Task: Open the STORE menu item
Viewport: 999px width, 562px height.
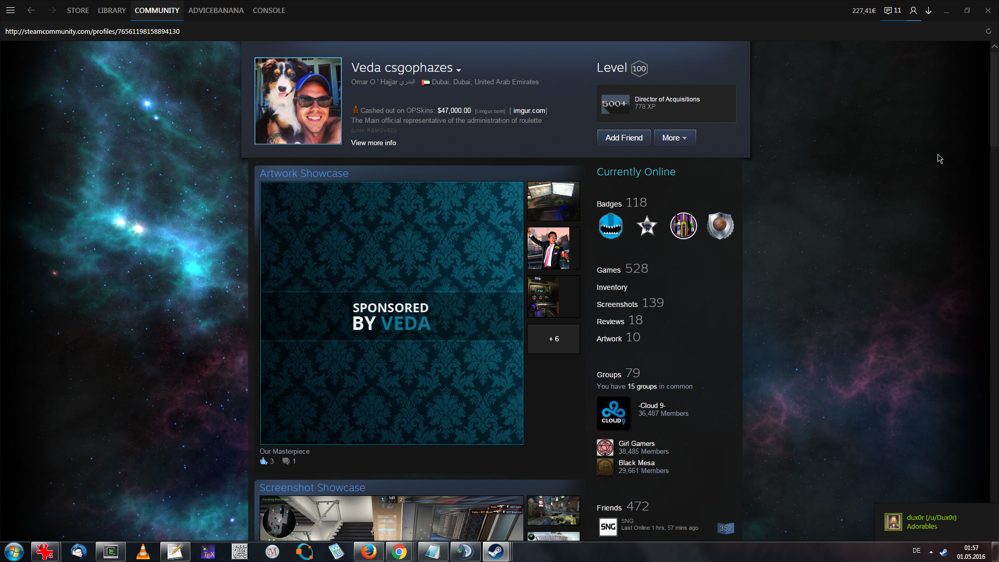Action: (x=78, y=10)
